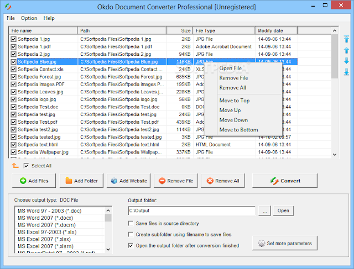Browse output folder with ellipsis button
Image resolution: width=354 pixels, height=269 pixels.
[x=264, y=210]
